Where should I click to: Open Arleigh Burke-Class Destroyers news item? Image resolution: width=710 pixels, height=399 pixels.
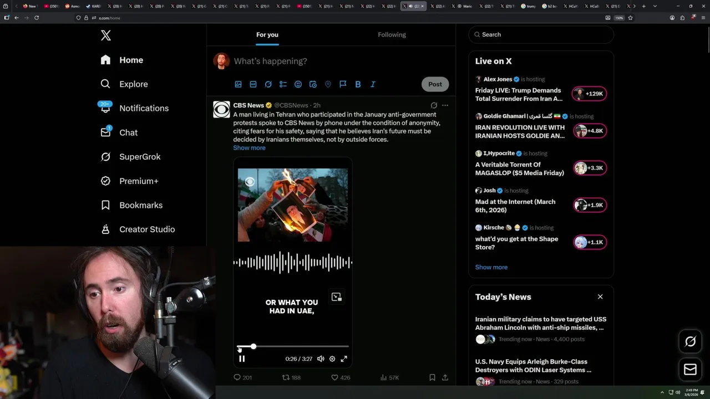(x=541, y=372)
